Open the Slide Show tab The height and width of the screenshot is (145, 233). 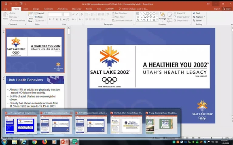[x=77, y=9]
